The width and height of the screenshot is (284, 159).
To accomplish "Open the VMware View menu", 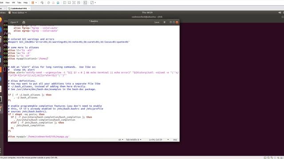I will 8,3.
